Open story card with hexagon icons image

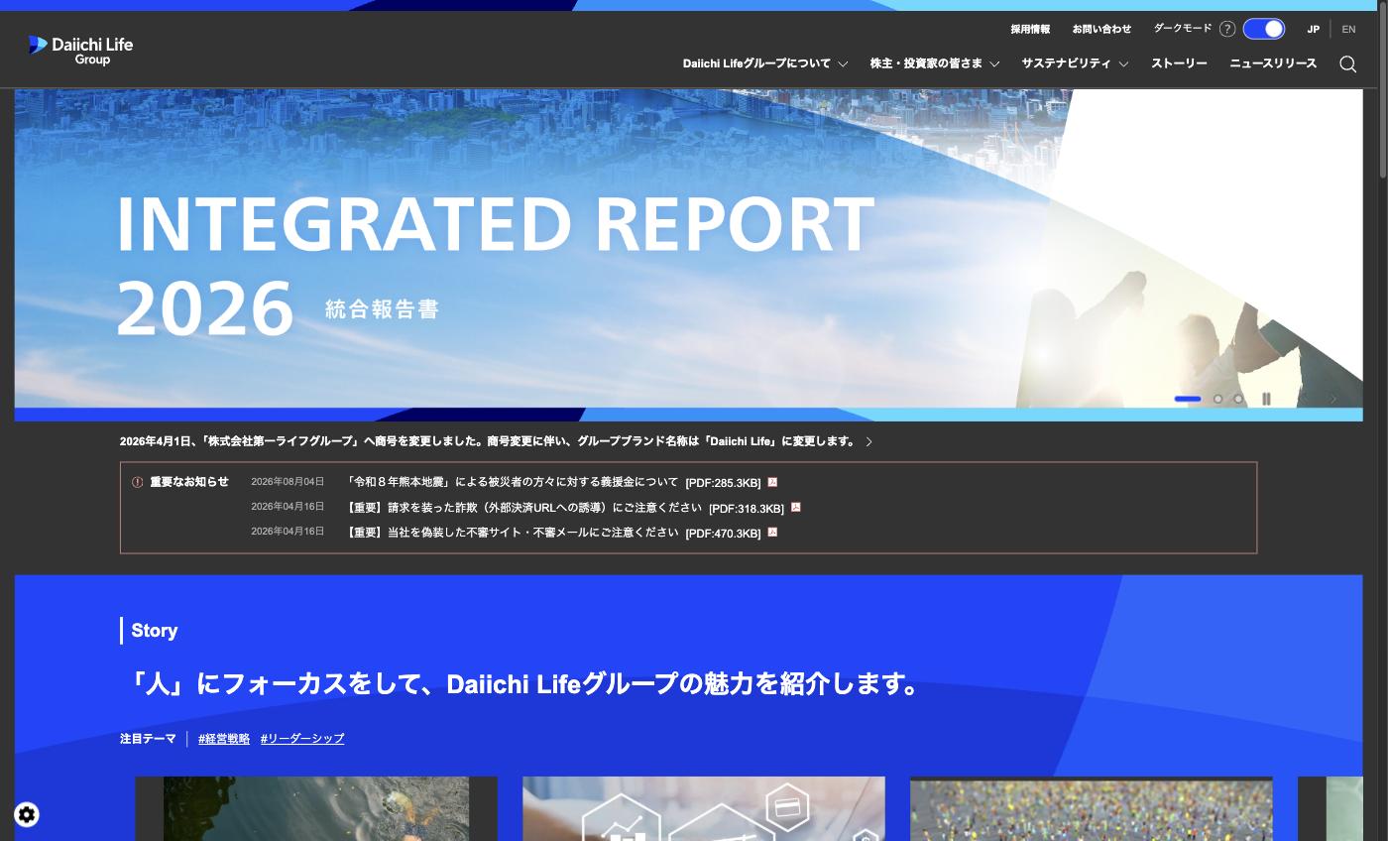coord(704,808)
